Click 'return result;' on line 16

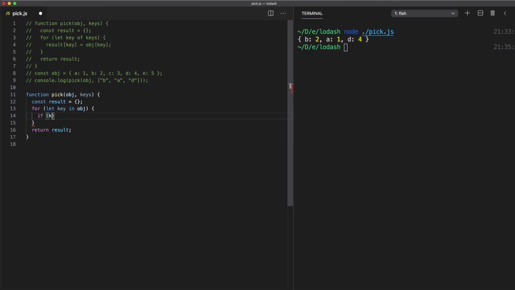click(51, 130)
